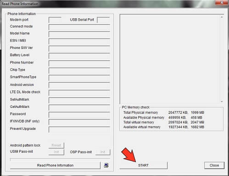Click the 'Phone Information' group title
The width and height of the screenshot is (229, 176).
pos(22,14)
